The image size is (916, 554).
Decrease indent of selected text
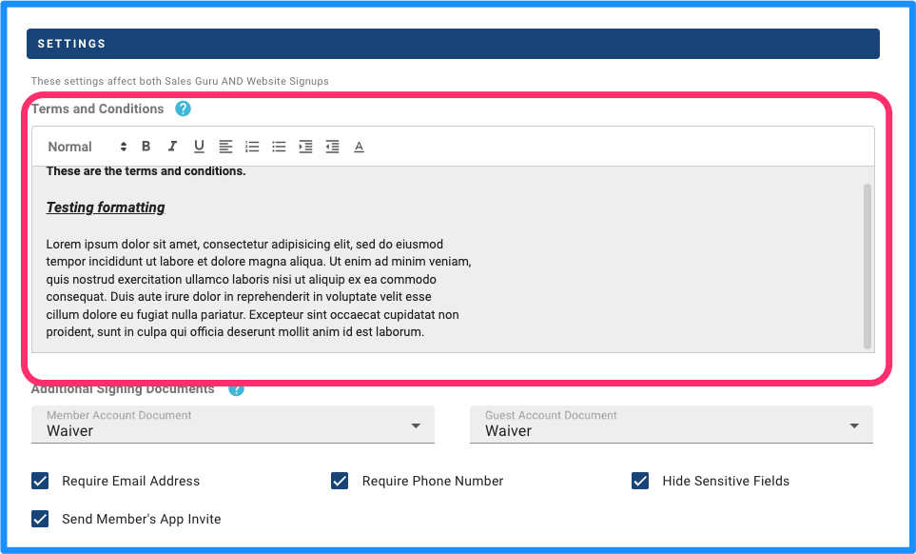pyautogui.click(x=332, y=147)
